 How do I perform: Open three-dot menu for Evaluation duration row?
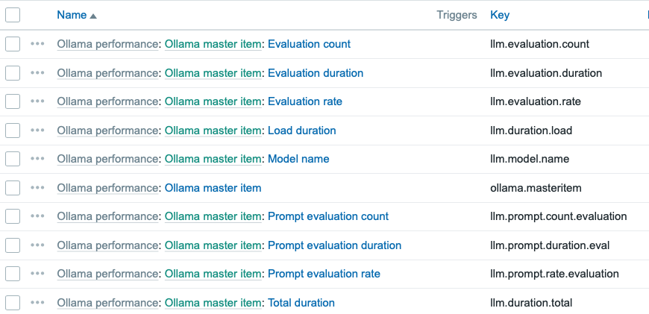click(37, 73)
